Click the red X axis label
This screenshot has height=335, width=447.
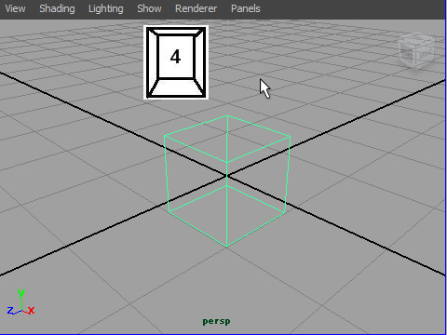coord(31,310)
